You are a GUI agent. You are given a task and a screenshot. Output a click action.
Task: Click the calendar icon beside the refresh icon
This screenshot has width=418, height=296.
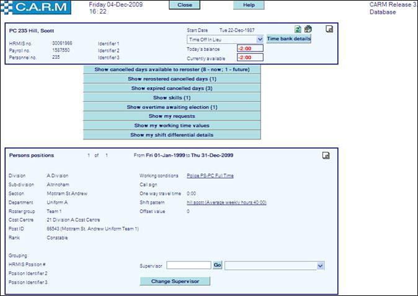[308, 29]
